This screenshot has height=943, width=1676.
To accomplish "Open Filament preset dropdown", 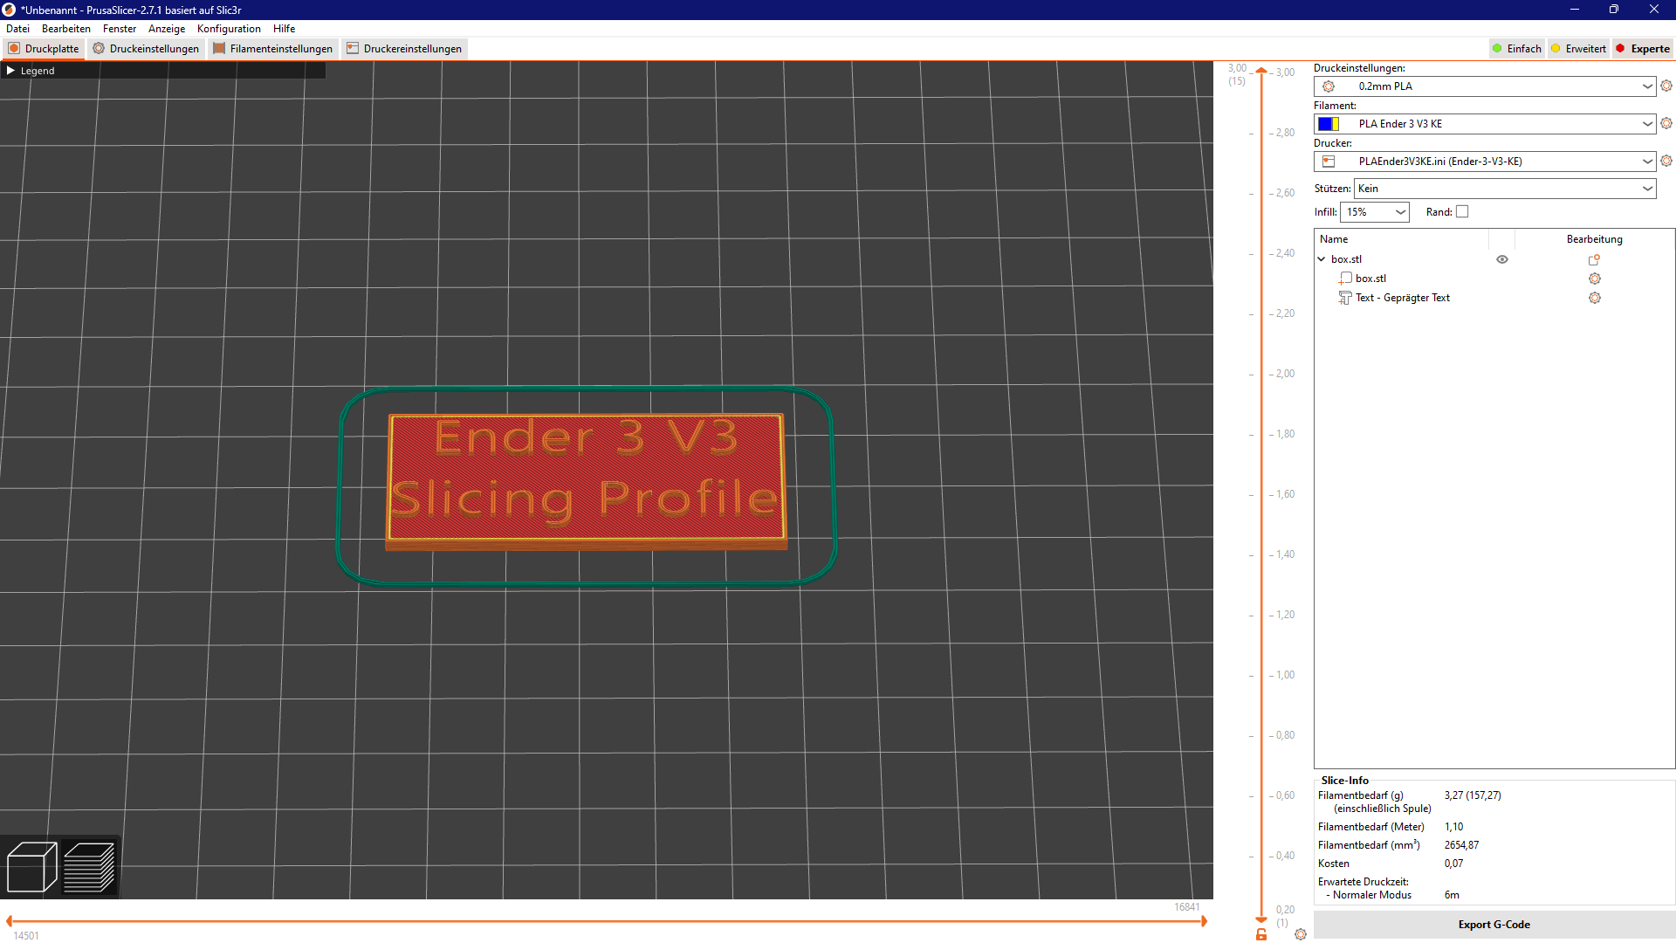I will [x=1485, y=124].
